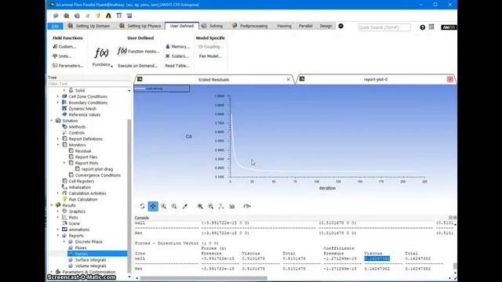502x282 pixels.
Task: Select Run Calculation in tree
Action: [x=82, y=199]
